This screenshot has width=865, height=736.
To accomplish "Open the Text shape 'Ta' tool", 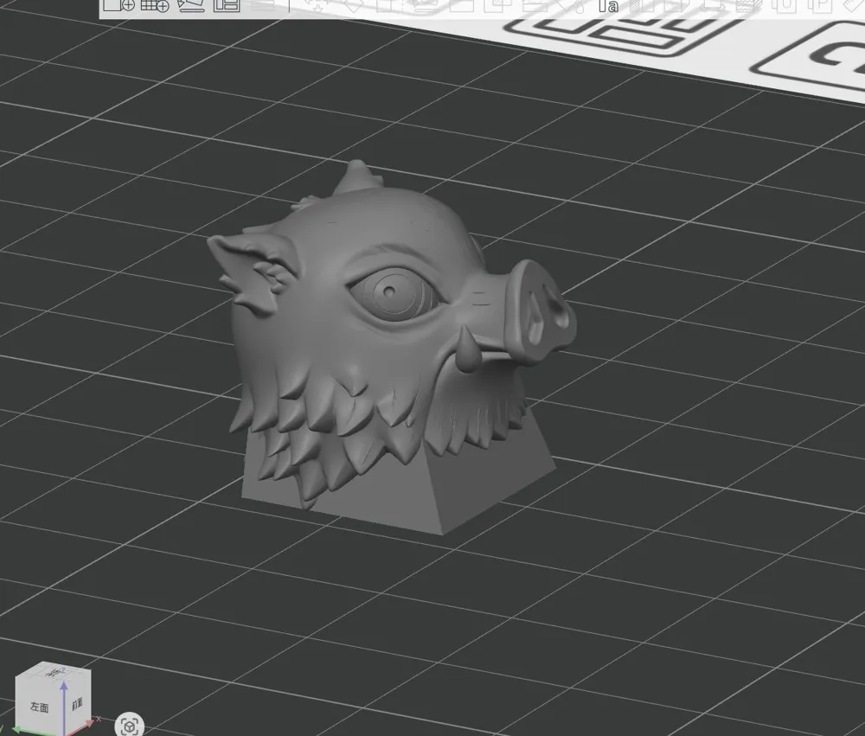I will [611, 5].
